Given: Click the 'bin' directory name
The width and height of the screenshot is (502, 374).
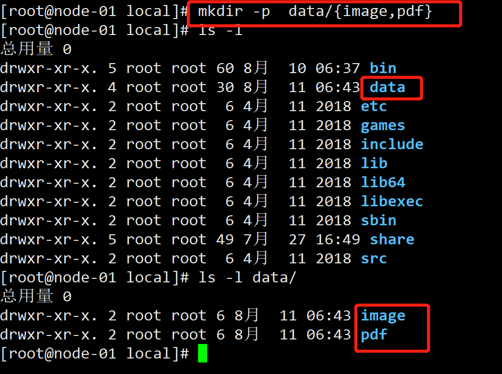Looking at the screenshot, I should pos(383,68).
